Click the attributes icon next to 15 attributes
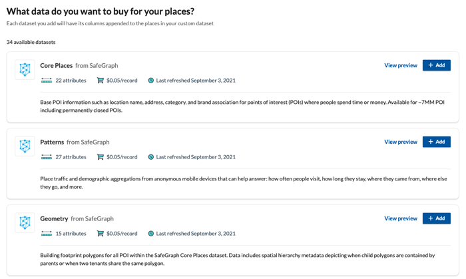The width and height of the screenshot is (466, 279). [x=47, y=234]
